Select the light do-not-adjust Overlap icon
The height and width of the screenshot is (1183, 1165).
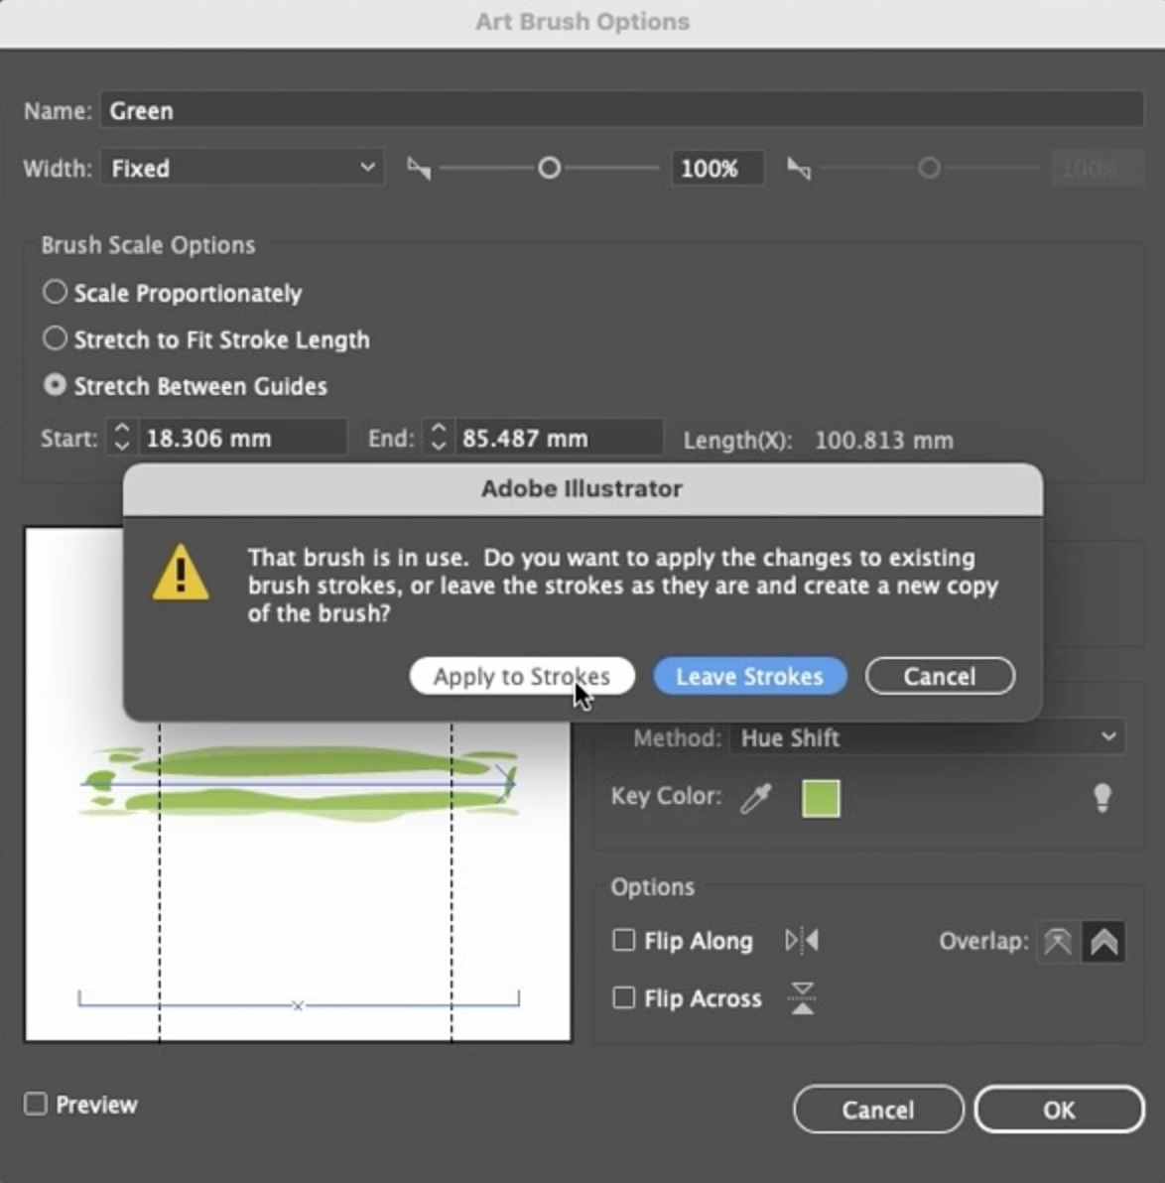click(1058, 942)
